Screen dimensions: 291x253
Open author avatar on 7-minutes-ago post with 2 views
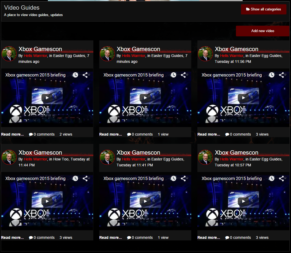coord(9,54)
